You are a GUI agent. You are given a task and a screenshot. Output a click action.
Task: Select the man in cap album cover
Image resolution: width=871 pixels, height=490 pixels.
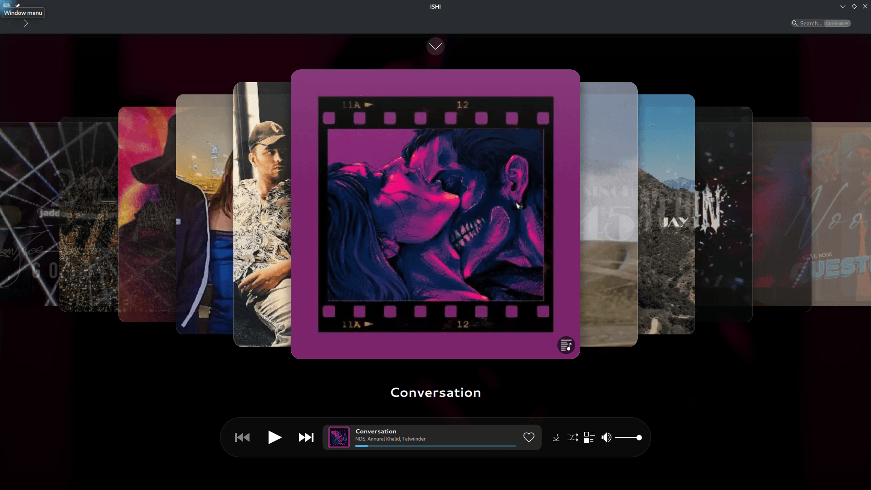point(262,213)
